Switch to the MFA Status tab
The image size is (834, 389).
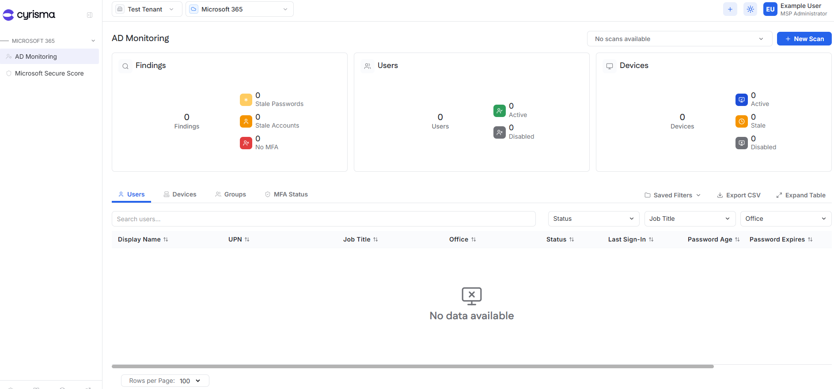click(286, 194)
